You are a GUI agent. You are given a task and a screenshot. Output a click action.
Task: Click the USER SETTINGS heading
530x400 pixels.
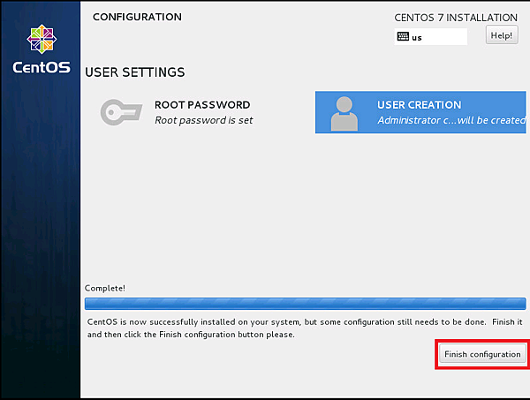tap(134, 72)
